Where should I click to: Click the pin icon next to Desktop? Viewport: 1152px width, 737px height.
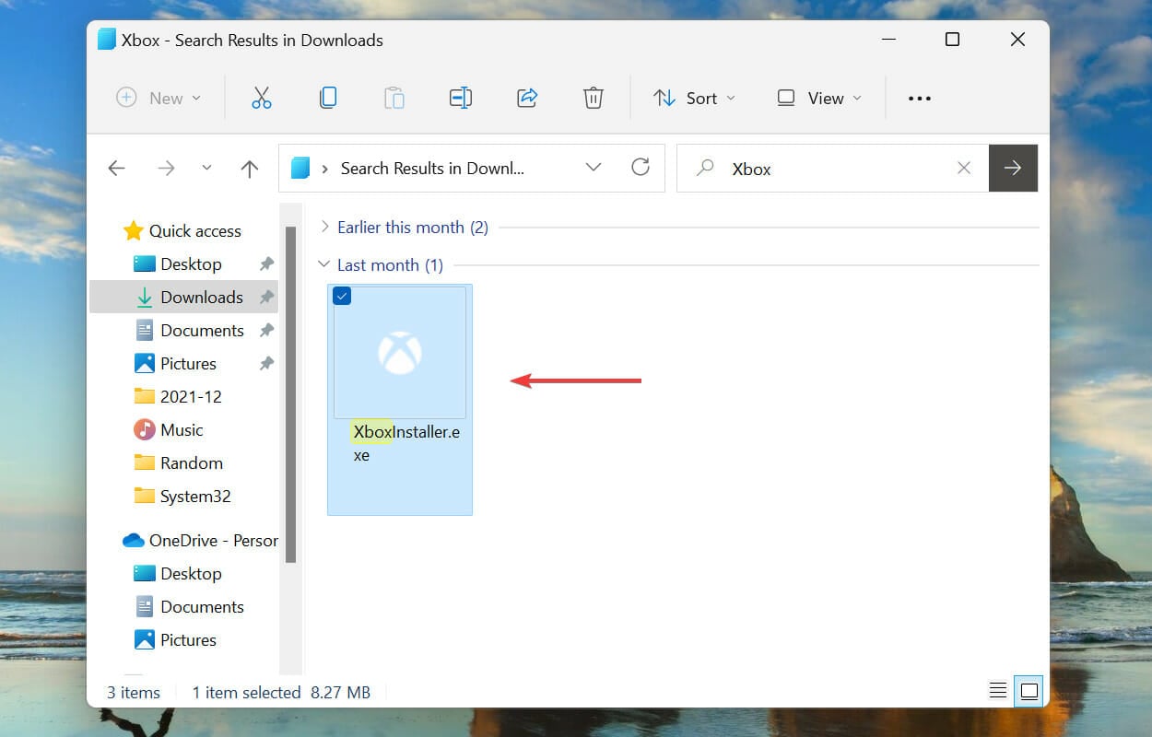266,264
